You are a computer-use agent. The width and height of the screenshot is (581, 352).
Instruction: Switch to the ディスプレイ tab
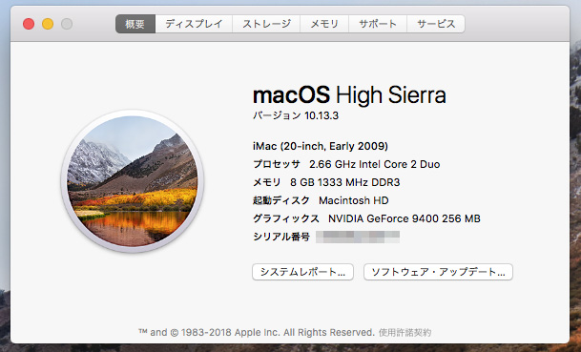[194, 24]
